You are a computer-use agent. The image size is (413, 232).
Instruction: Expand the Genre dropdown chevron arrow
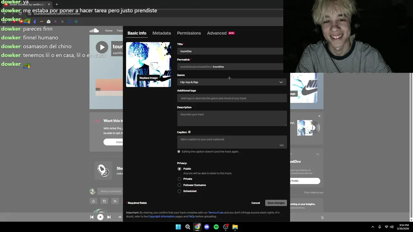pyautogui.click(x=281, y=82)
